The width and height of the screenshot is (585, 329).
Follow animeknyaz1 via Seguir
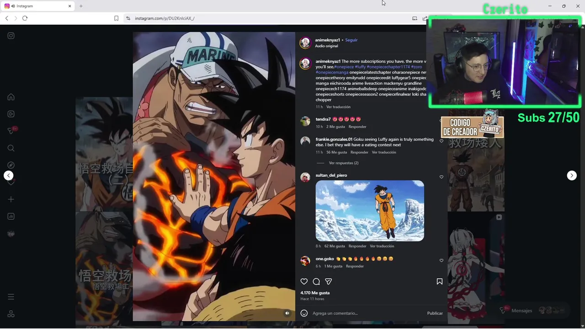351,40
